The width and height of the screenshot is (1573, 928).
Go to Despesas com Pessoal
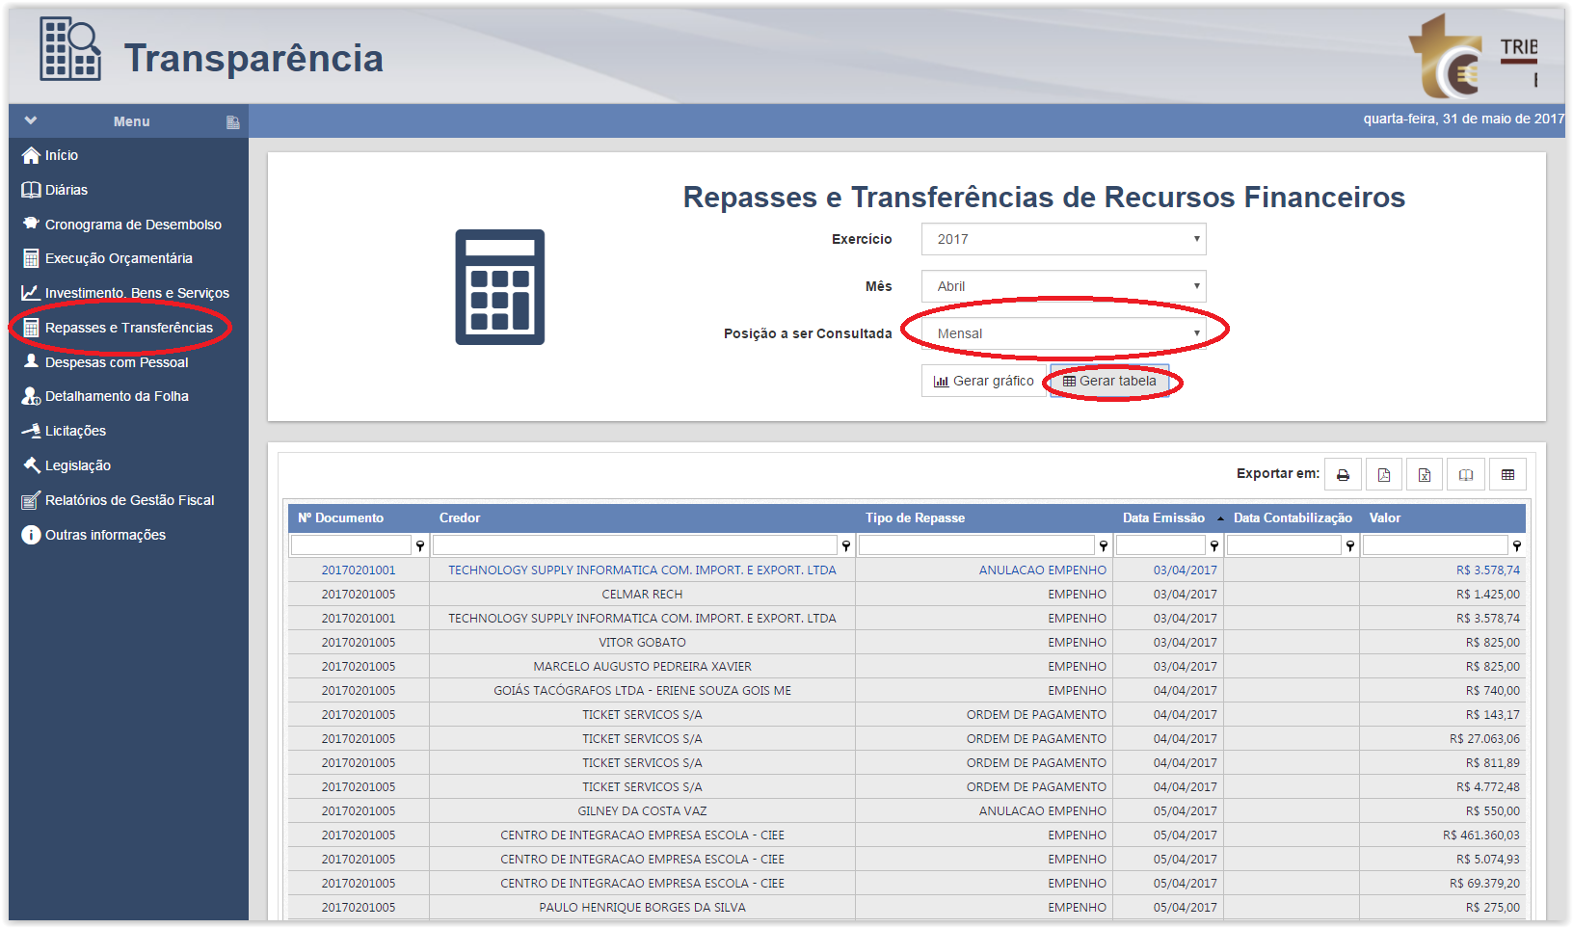click(116, 362)
